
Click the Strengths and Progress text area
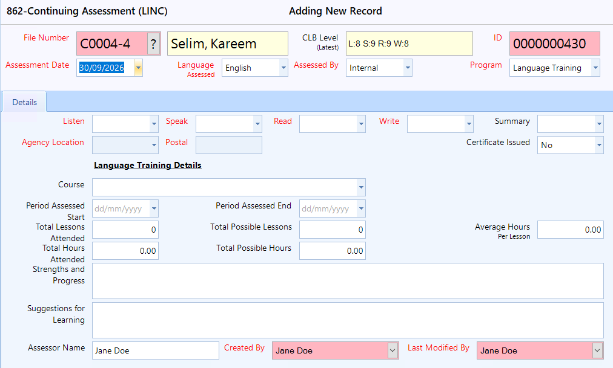click(x=348, y=281)
